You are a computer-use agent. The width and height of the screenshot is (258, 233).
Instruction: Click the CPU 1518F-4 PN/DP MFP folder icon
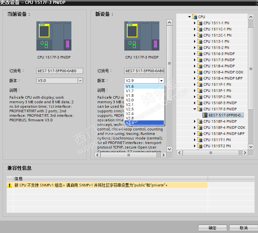coord(200,134)
